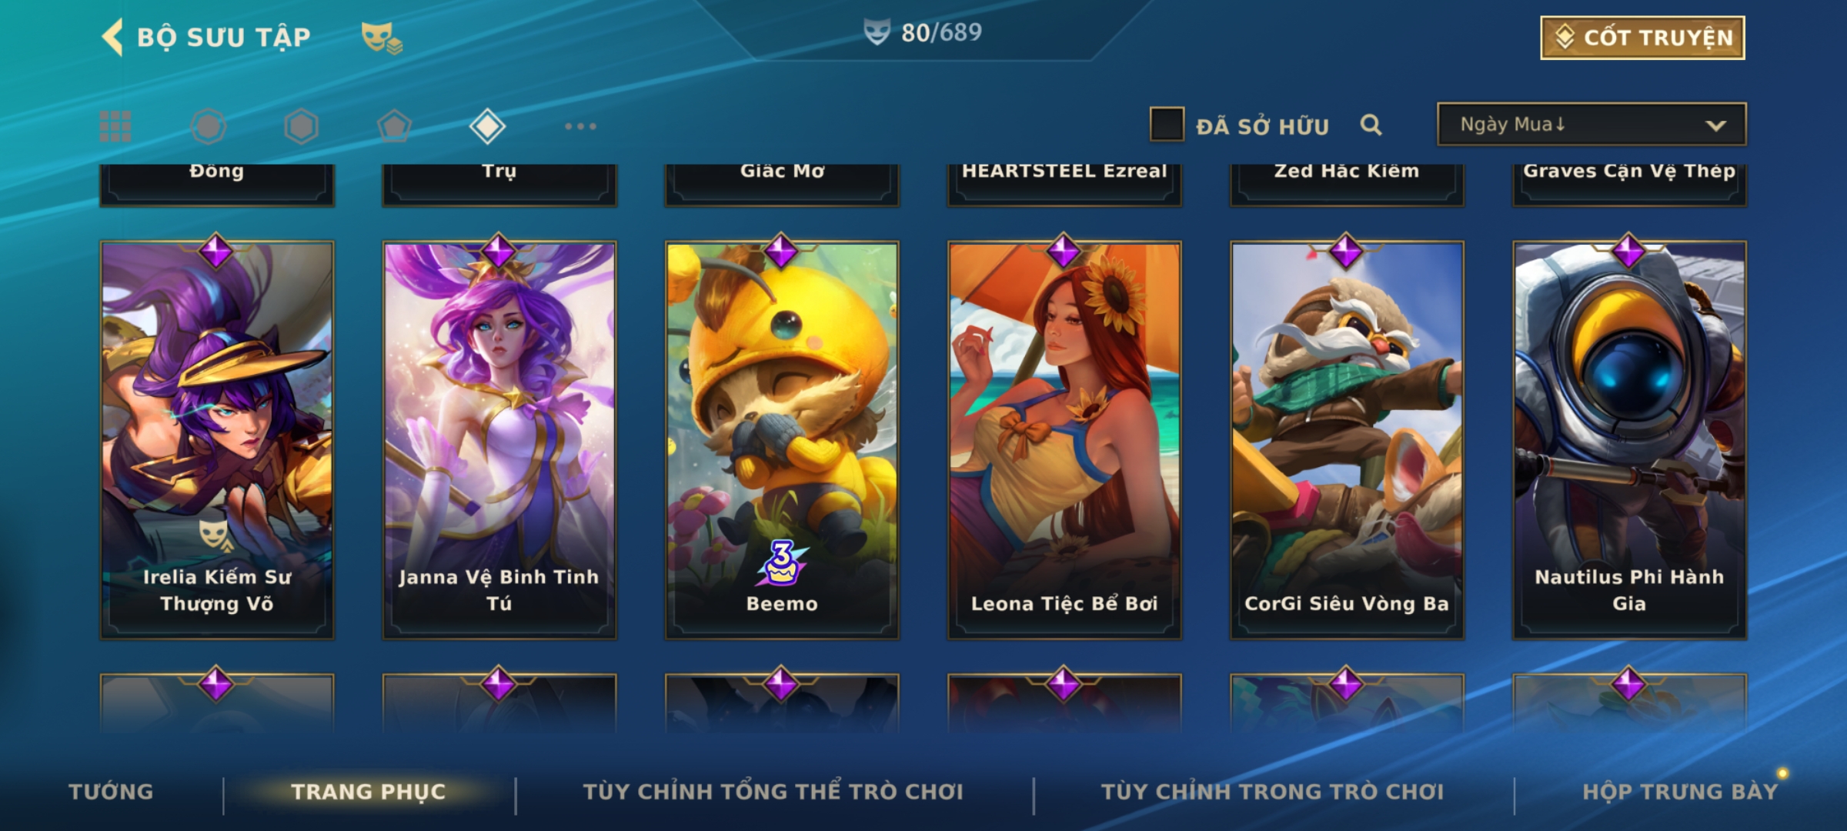Open the mask and coins icon

(382, 38)
